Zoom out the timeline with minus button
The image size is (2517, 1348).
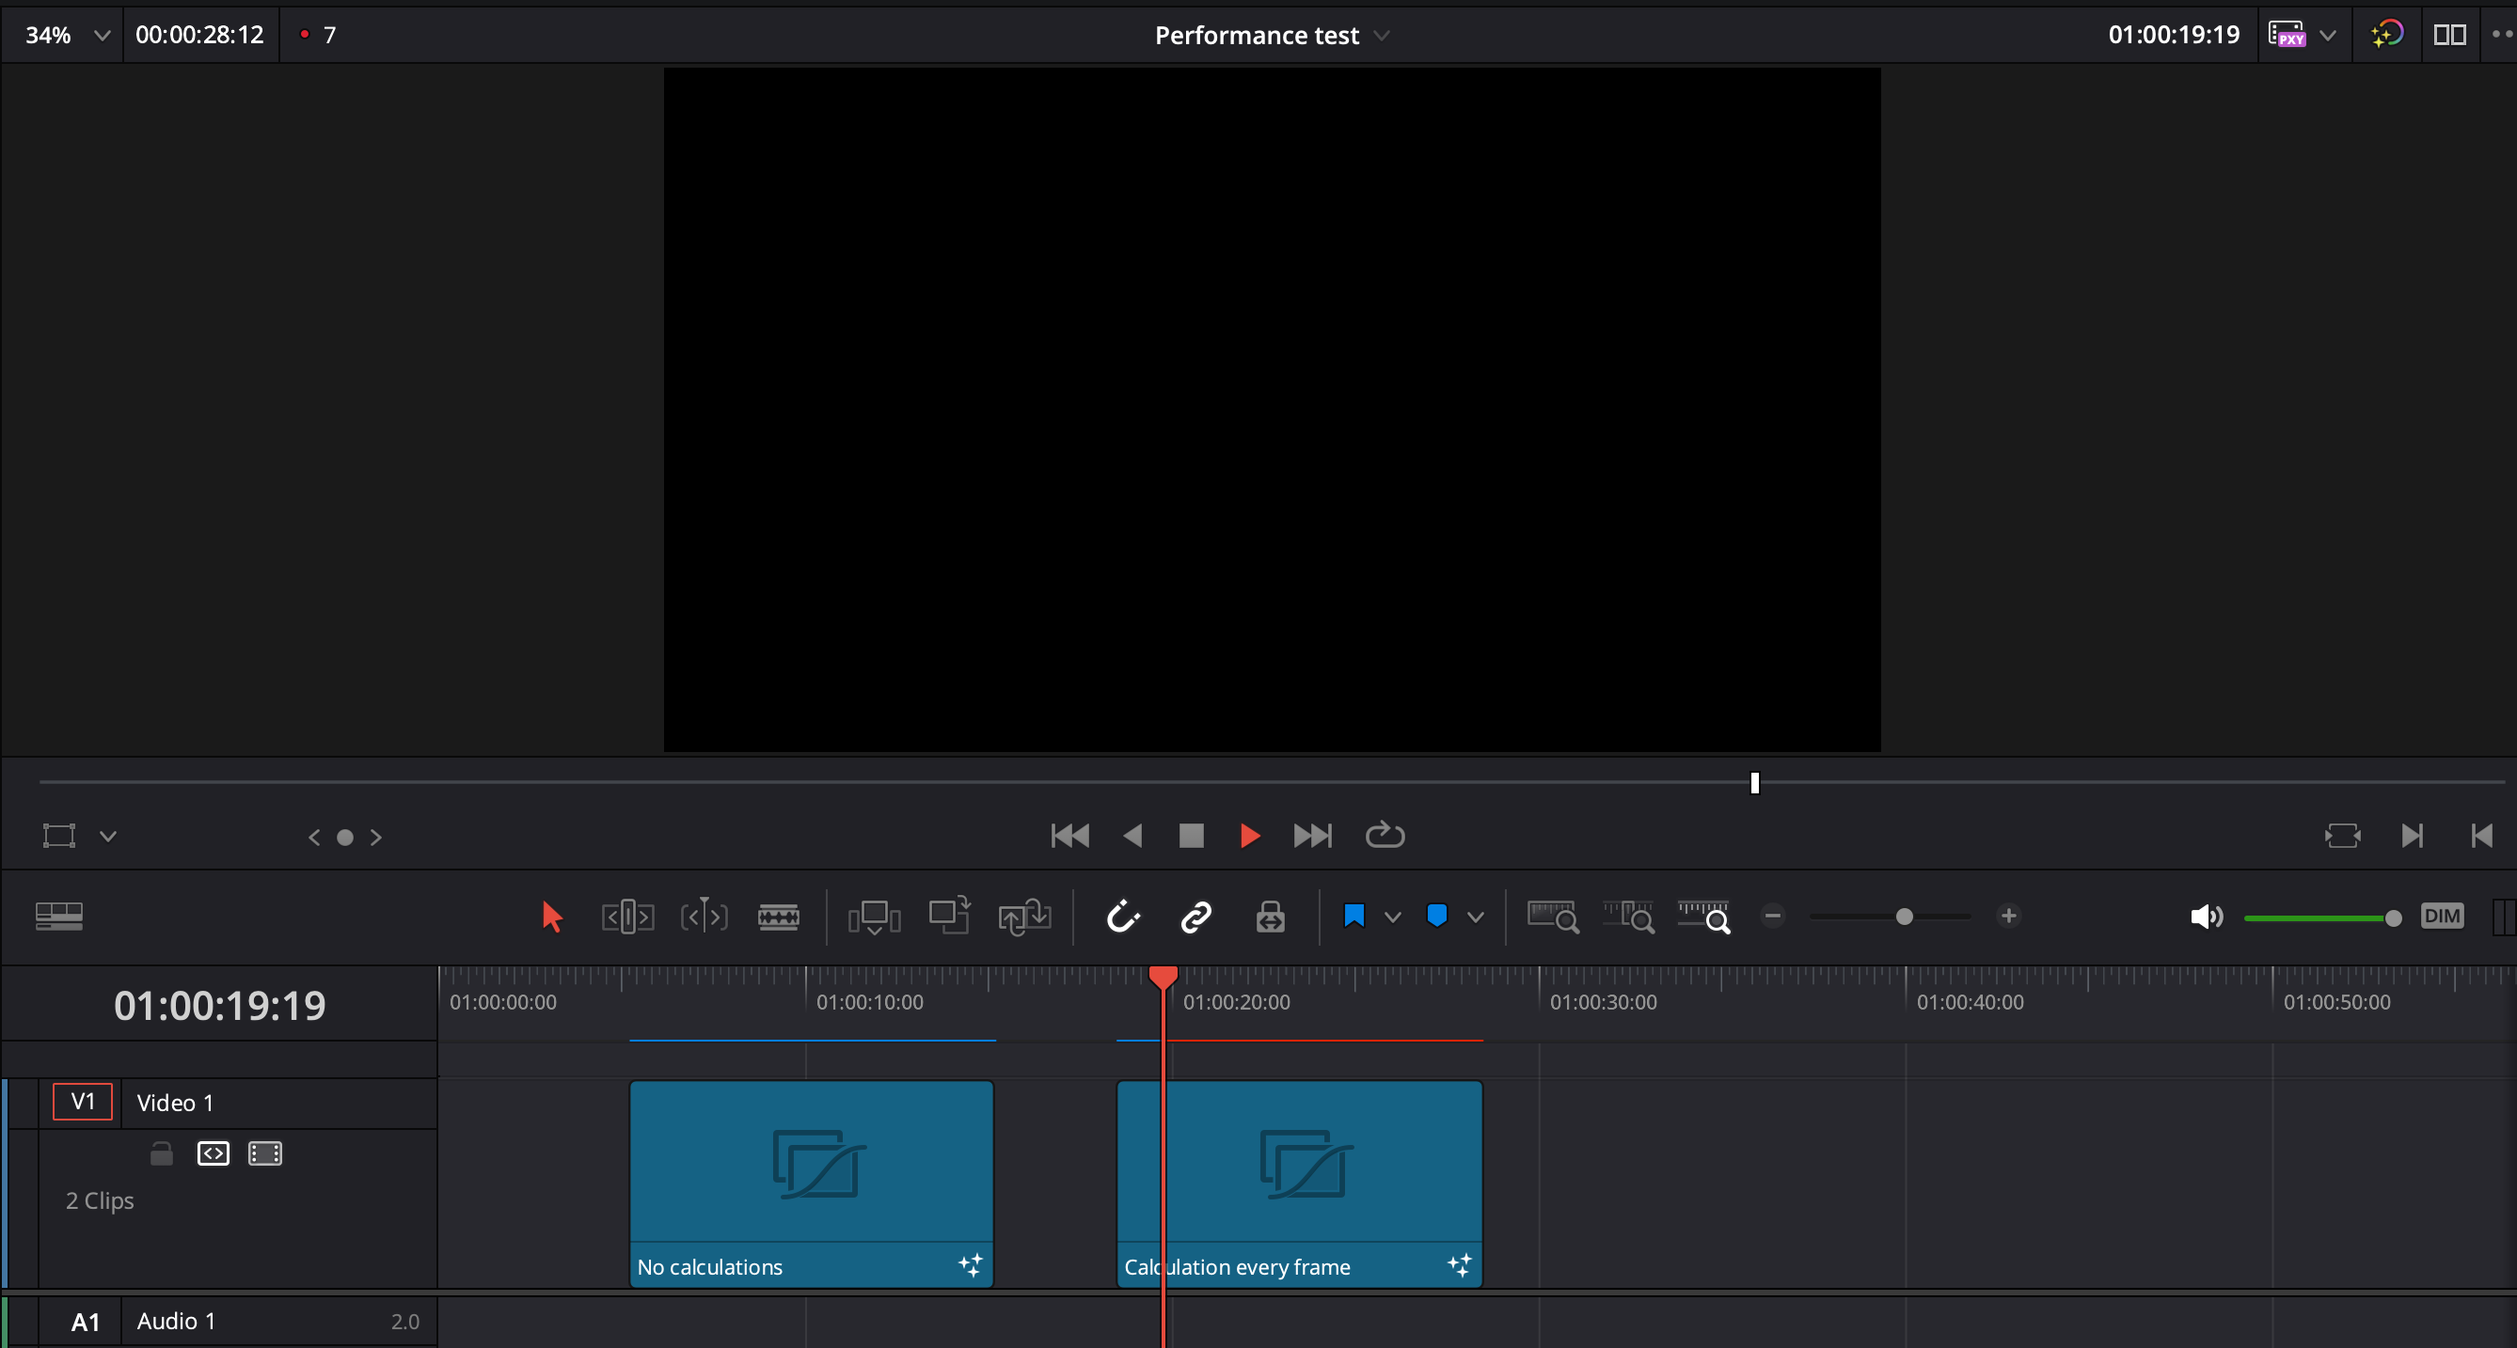coord(1772,916)
